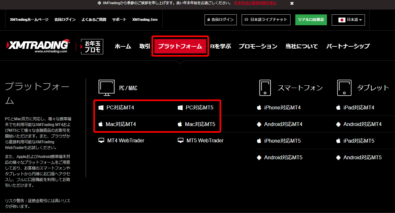Click Apple icon beside iPad対応MT5
395x213 pixels.
(x=338, y=140)
